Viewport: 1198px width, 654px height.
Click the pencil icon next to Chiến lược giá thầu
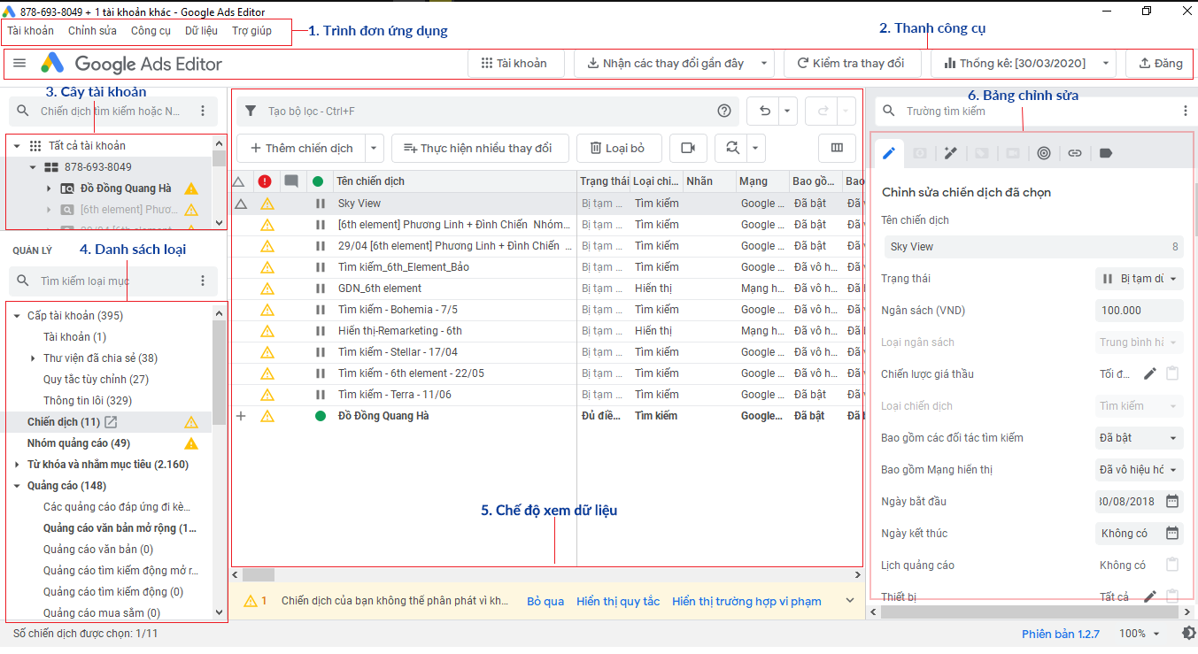click(1149, 373)
